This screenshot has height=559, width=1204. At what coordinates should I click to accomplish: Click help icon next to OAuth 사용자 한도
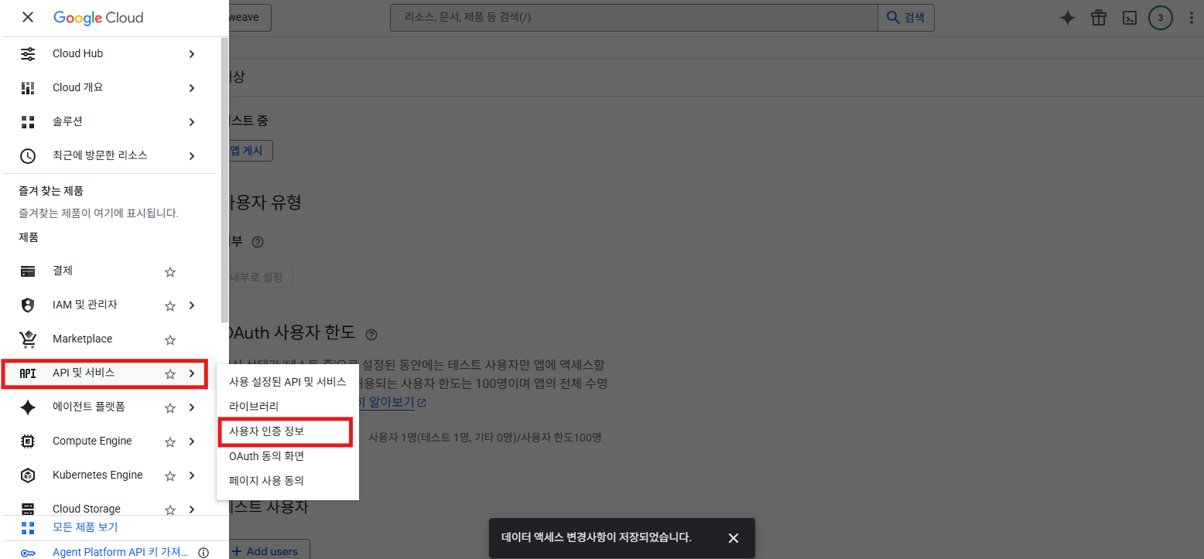371,335
